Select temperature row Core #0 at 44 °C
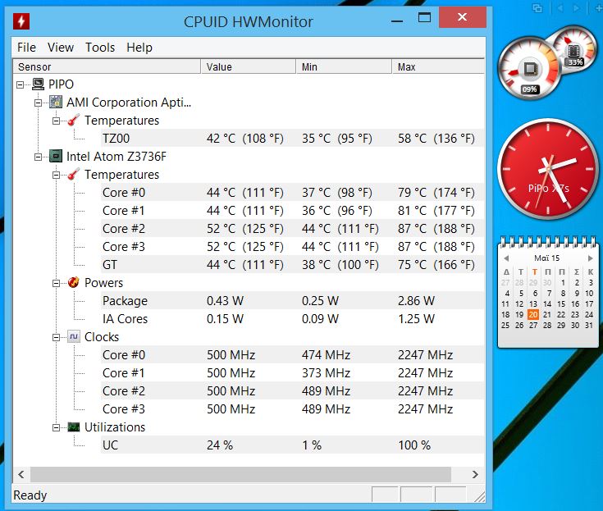Viewport: 603px width, 511px height. pyautogui.click(x=292, y=192)
